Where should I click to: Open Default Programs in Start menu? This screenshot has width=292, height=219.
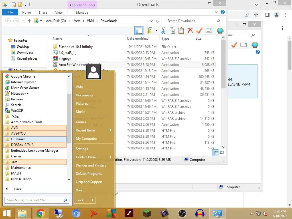[x=89, y=174]
